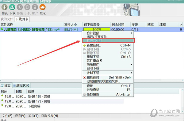
Task: Select 文件重命名 menu entry
Action: (108, 61)
